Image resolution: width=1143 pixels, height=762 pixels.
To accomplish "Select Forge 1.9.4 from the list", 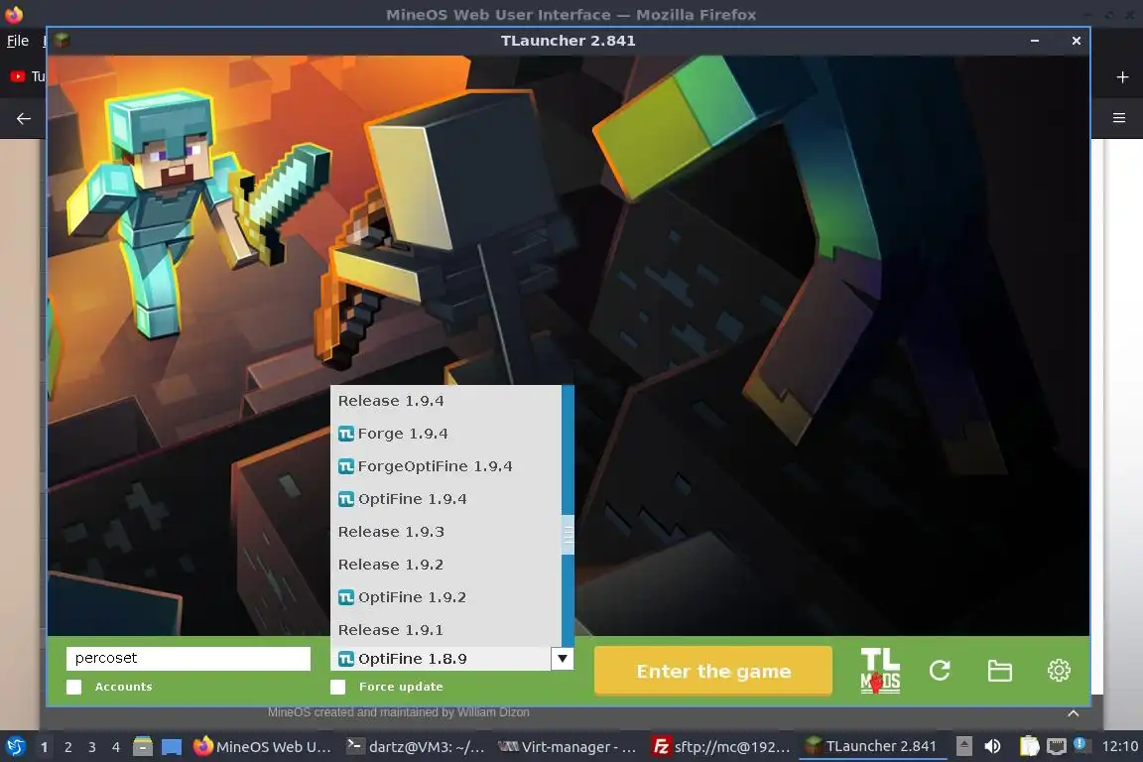I will point(446,434).
